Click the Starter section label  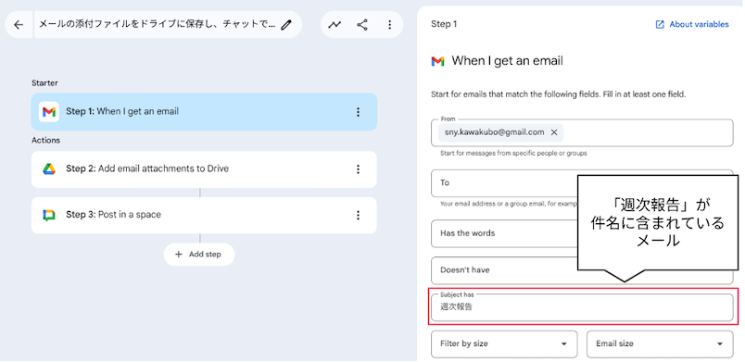(44, 83)
